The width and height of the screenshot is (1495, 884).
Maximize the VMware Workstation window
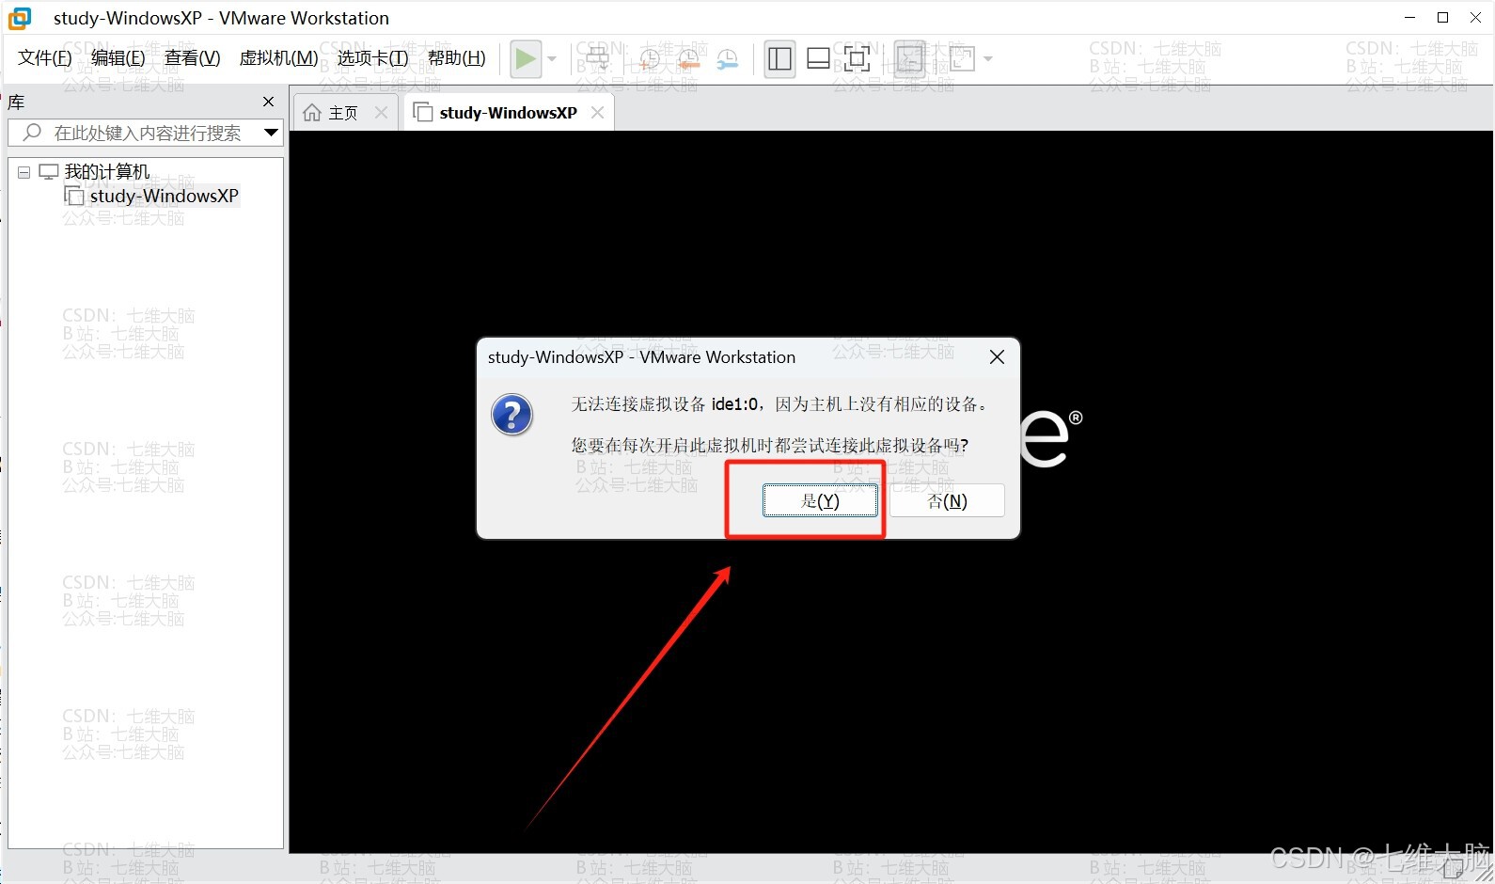tap(1443, 18)
